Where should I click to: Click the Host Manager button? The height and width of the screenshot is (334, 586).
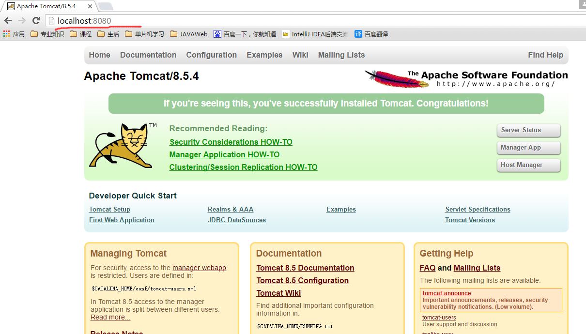(x=528, y=165)
